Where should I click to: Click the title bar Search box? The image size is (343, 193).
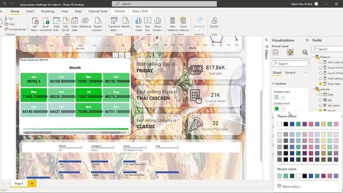pos(165,4)
